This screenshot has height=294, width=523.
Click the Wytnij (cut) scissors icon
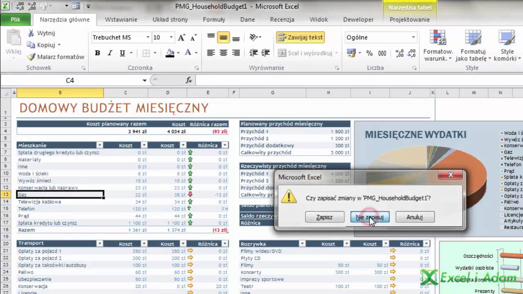click(31, 33)
